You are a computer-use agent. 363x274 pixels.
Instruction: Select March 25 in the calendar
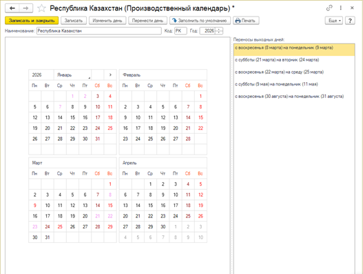click(x=60, y=227)
